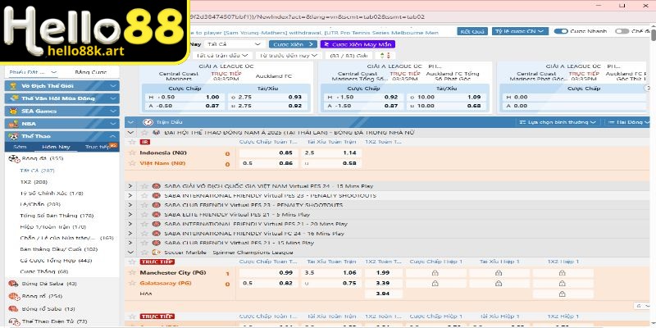The height and width of the screenshot is (328, 656).
Task: Open the Tỷ lệ cược CN dropdown
Action: [519, 31]
